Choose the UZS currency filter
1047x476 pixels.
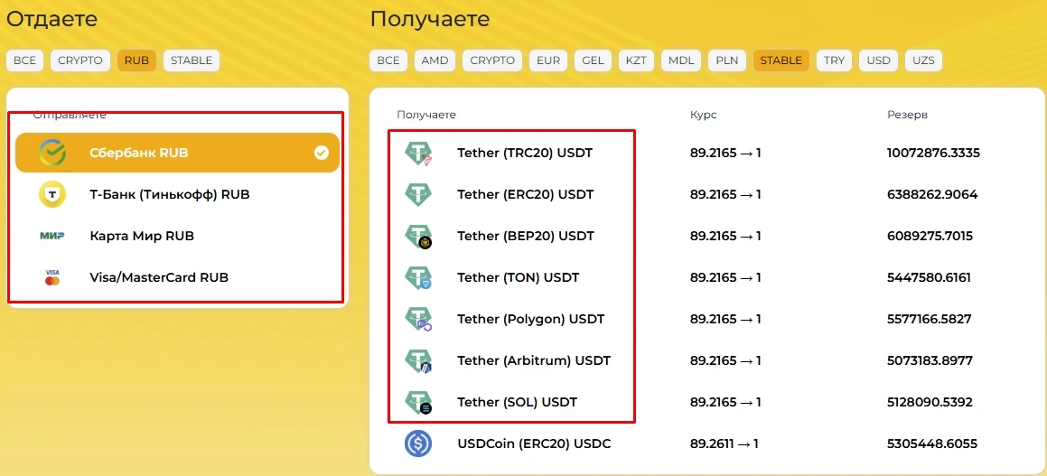923,61
